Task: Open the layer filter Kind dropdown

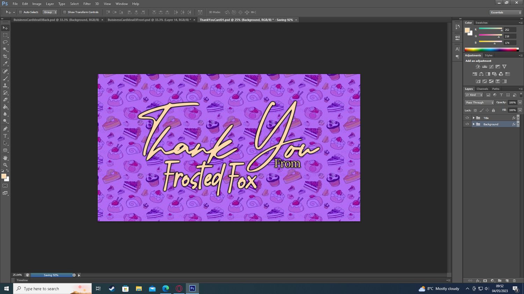Action: tap(474, 95)
